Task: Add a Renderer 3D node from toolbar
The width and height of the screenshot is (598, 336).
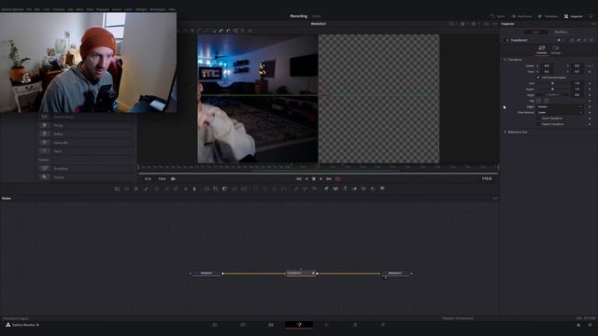Action: [382, 189]
